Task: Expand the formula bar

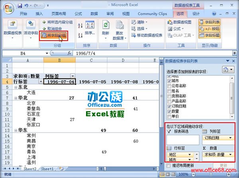Action: [x=235, y=53]
